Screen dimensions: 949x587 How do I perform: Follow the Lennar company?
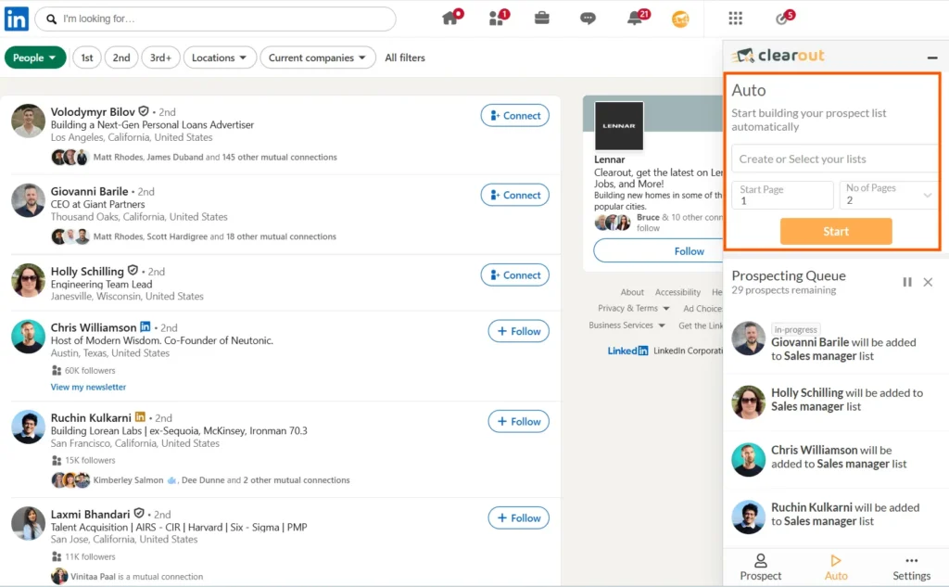[x=659, y=250]
